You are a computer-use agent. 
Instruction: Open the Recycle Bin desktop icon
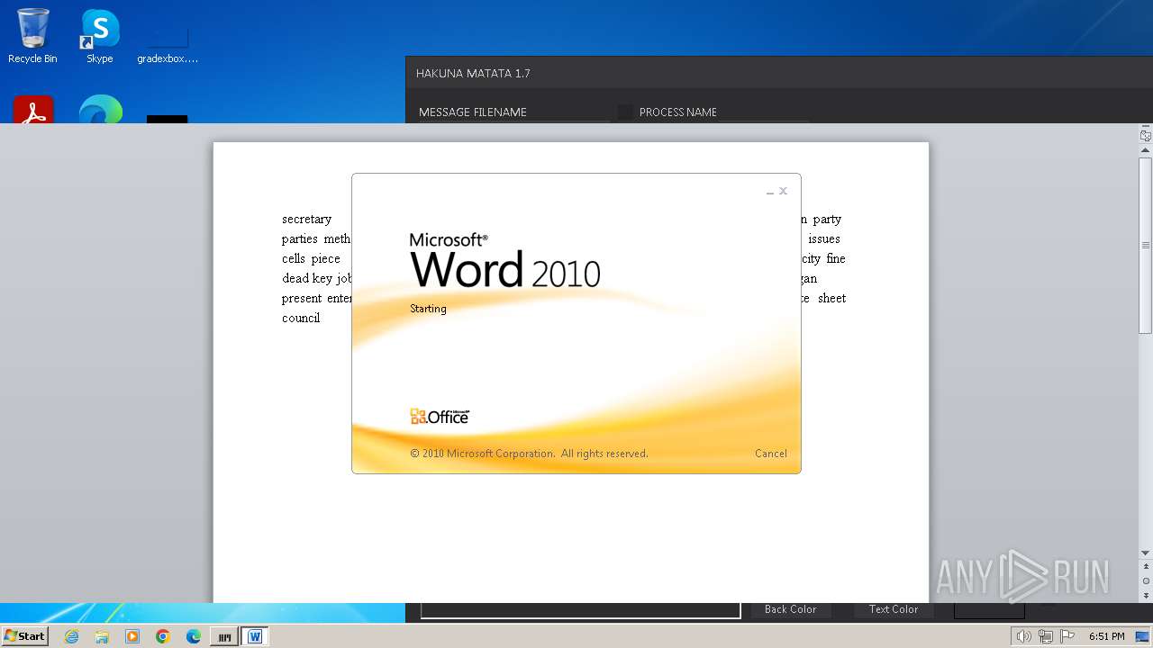point(32,37)
